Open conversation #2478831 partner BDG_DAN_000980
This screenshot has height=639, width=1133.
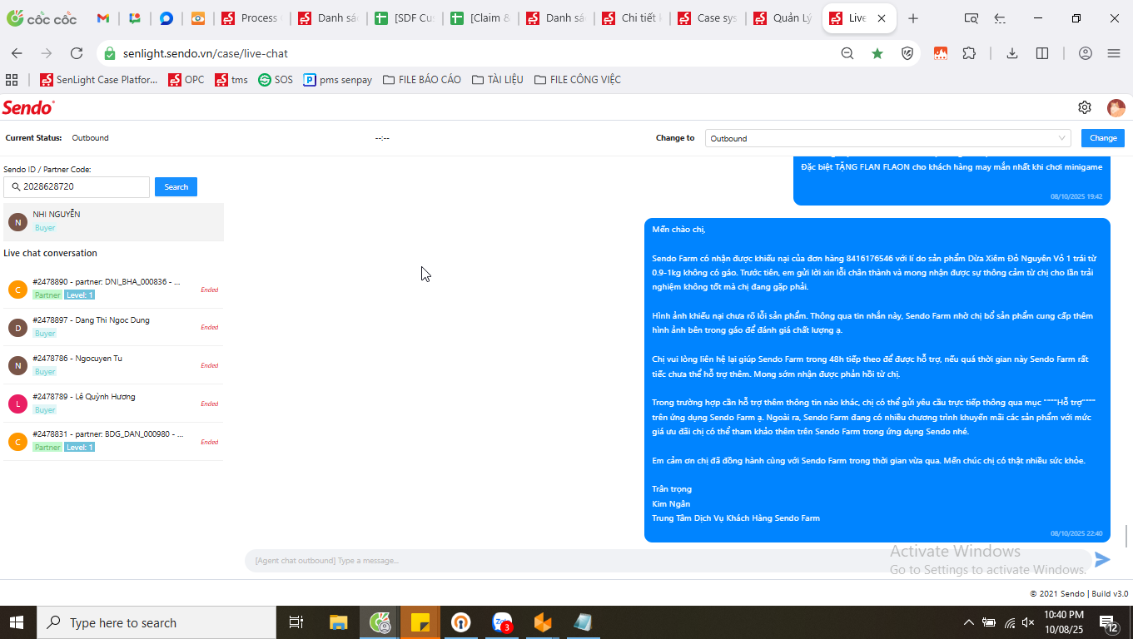coord(113,442)
